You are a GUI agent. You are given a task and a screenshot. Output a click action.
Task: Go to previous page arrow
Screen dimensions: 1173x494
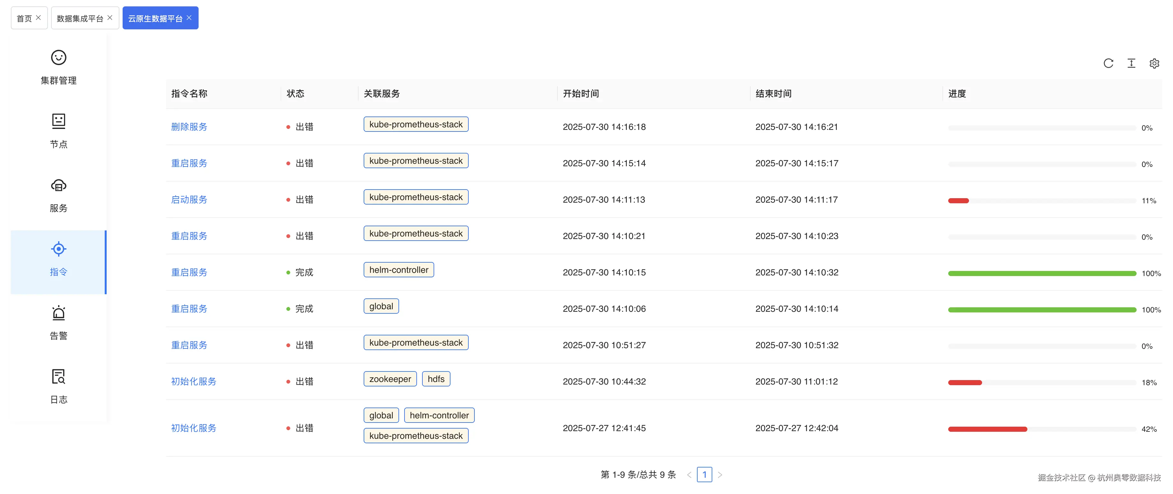click(689, 475)
